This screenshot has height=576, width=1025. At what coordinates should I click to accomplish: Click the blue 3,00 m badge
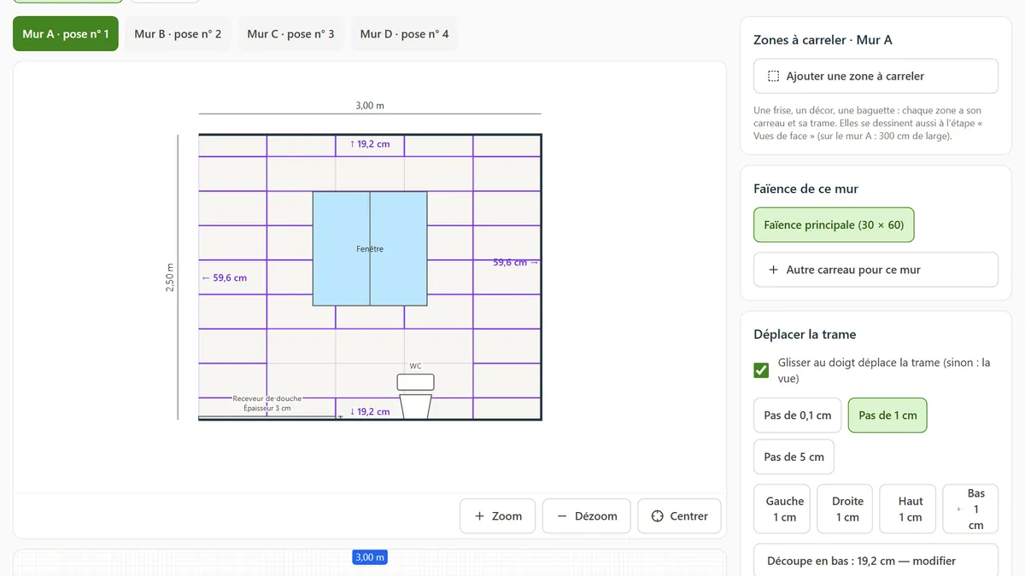click(370, 557)
